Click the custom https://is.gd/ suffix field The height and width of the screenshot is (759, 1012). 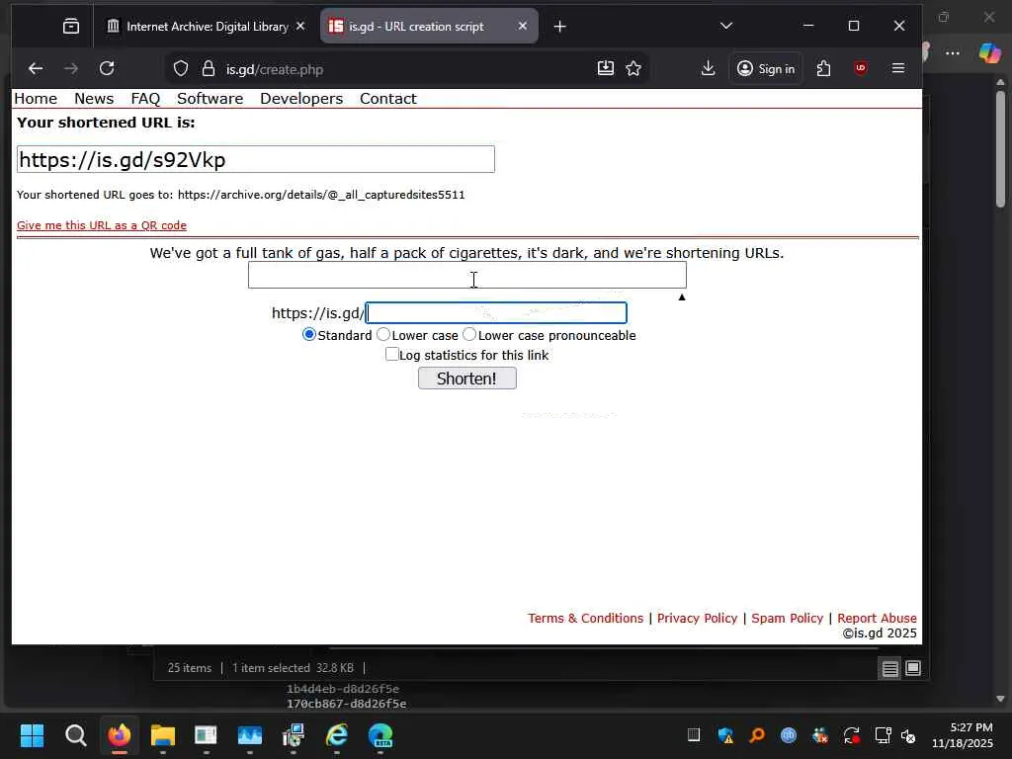(x=496, y=313)
